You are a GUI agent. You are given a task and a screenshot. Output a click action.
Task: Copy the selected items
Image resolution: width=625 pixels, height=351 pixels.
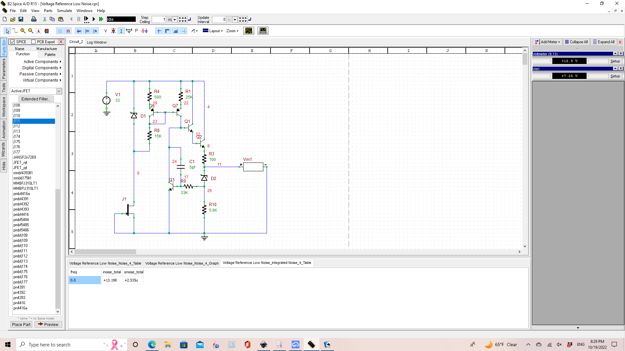pyautogui.click(x=52, y=19)
